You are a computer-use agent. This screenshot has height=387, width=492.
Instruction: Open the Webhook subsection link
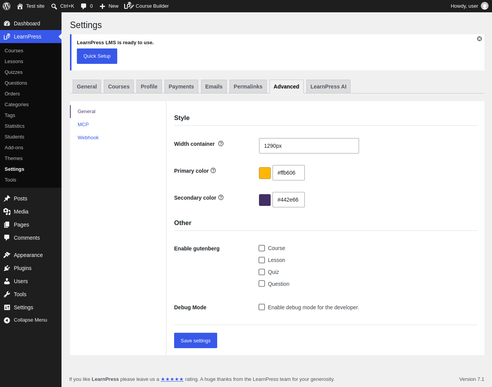click(x=88, y=138)
